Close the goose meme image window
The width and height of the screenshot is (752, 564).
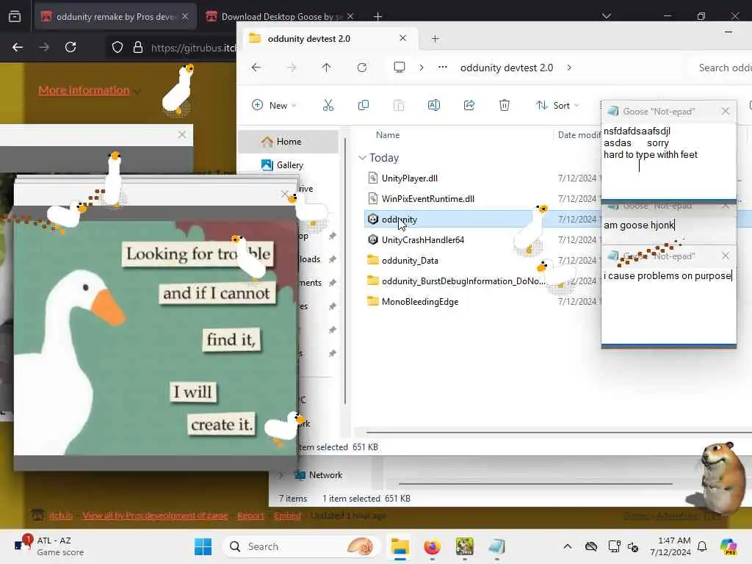(285, 194)
